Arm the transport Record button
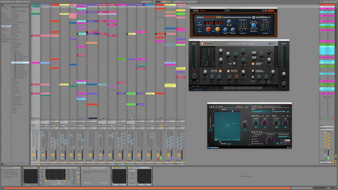The width and height of the screenshot is (338, 190). point(159,2)
